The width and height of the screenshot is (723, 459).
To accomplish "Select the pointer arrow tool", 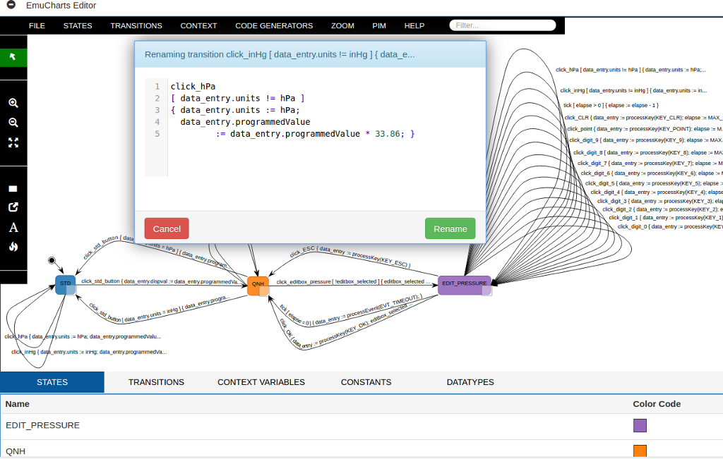I will coord(13,57).
